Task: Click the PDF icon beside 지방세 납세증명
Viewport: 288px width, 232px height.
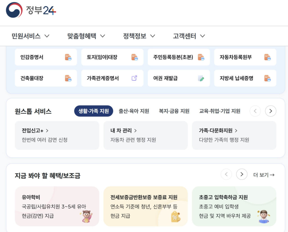Action: coord(267,78)
